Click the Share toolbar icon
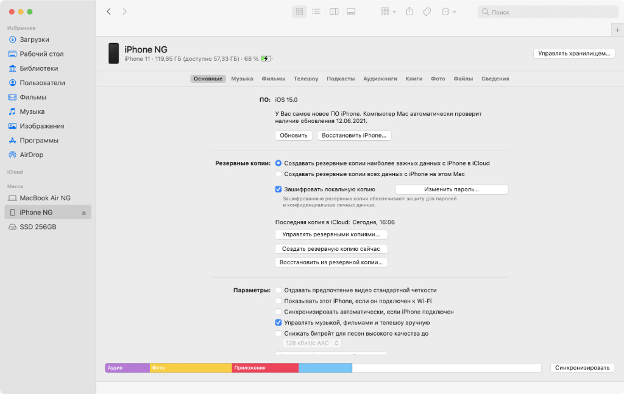The image size is (624, 394). pos(409,12)
